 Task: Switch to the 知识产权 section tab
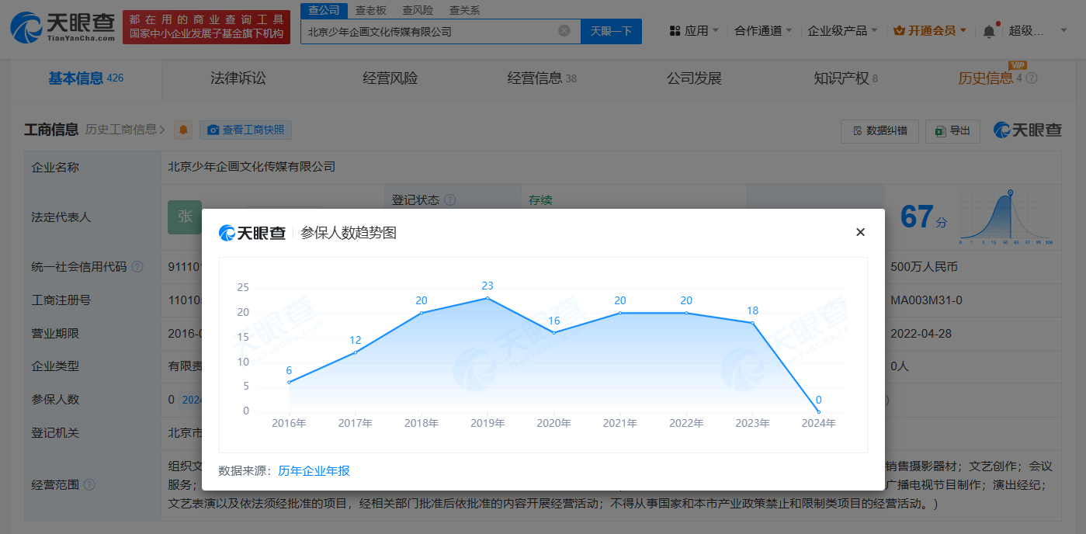click(x=845, y=78)
